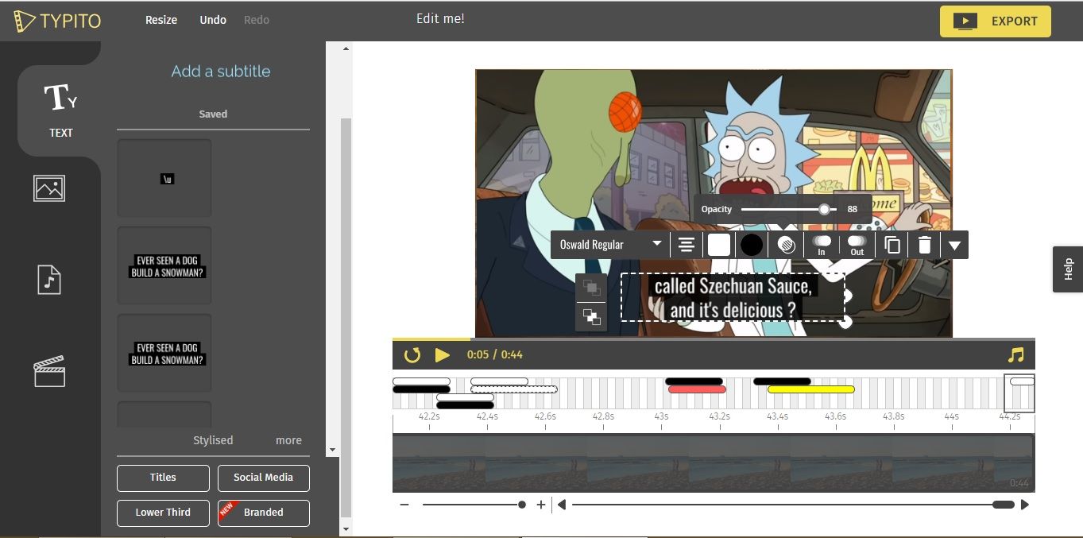Open the shadow effect settings
1083x538 pixels.
786,245
